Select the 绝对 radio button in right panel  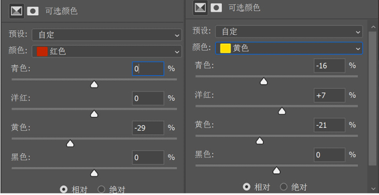[284, 186]
